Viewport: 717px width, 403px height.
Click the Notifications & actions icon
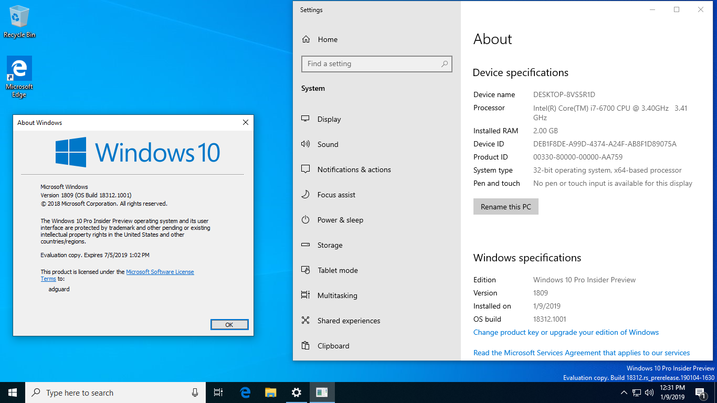point(305,169)
